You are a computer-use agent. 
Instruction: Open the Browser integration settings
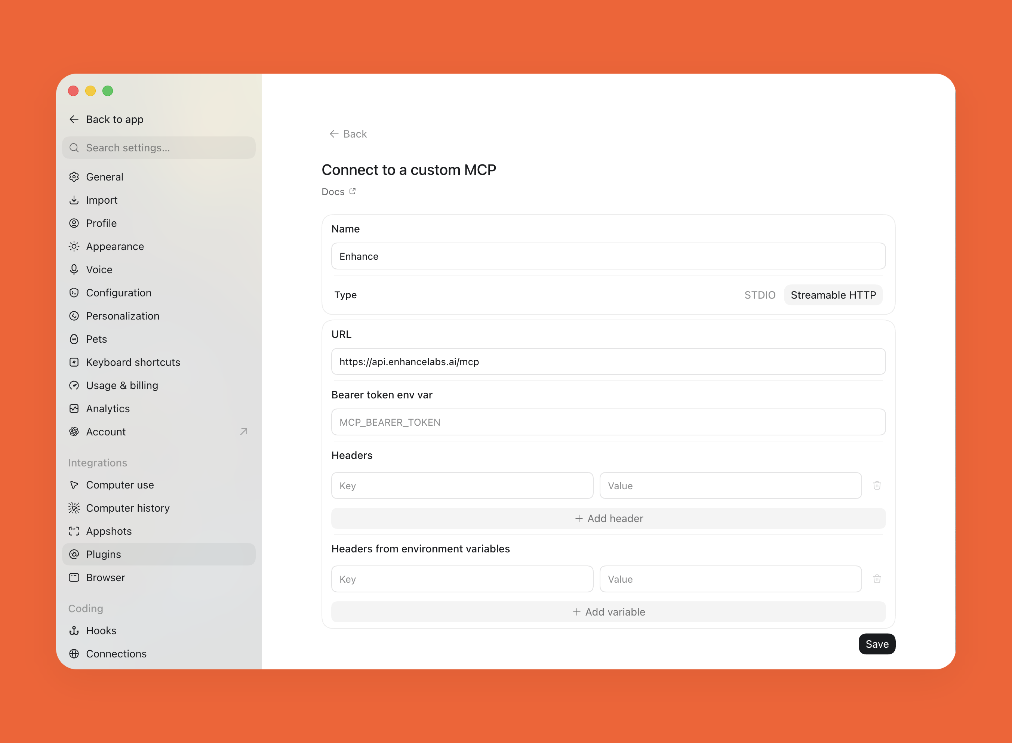tap(159, 577)
